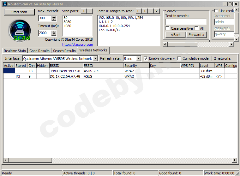Select port 8080 in scan ports list
The height and width of the screenshot is (176, 240).
68,22
